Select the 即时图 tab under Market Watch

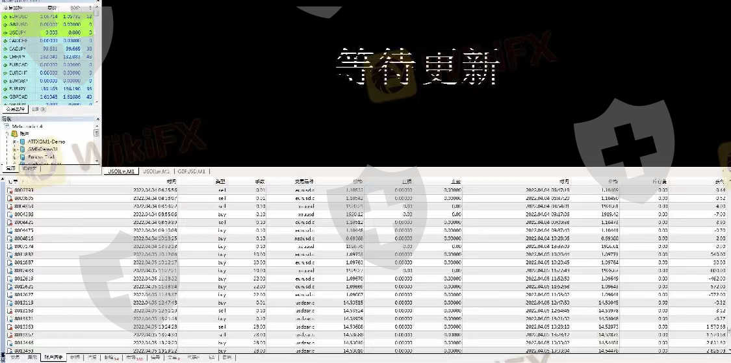tap(39, 109)
